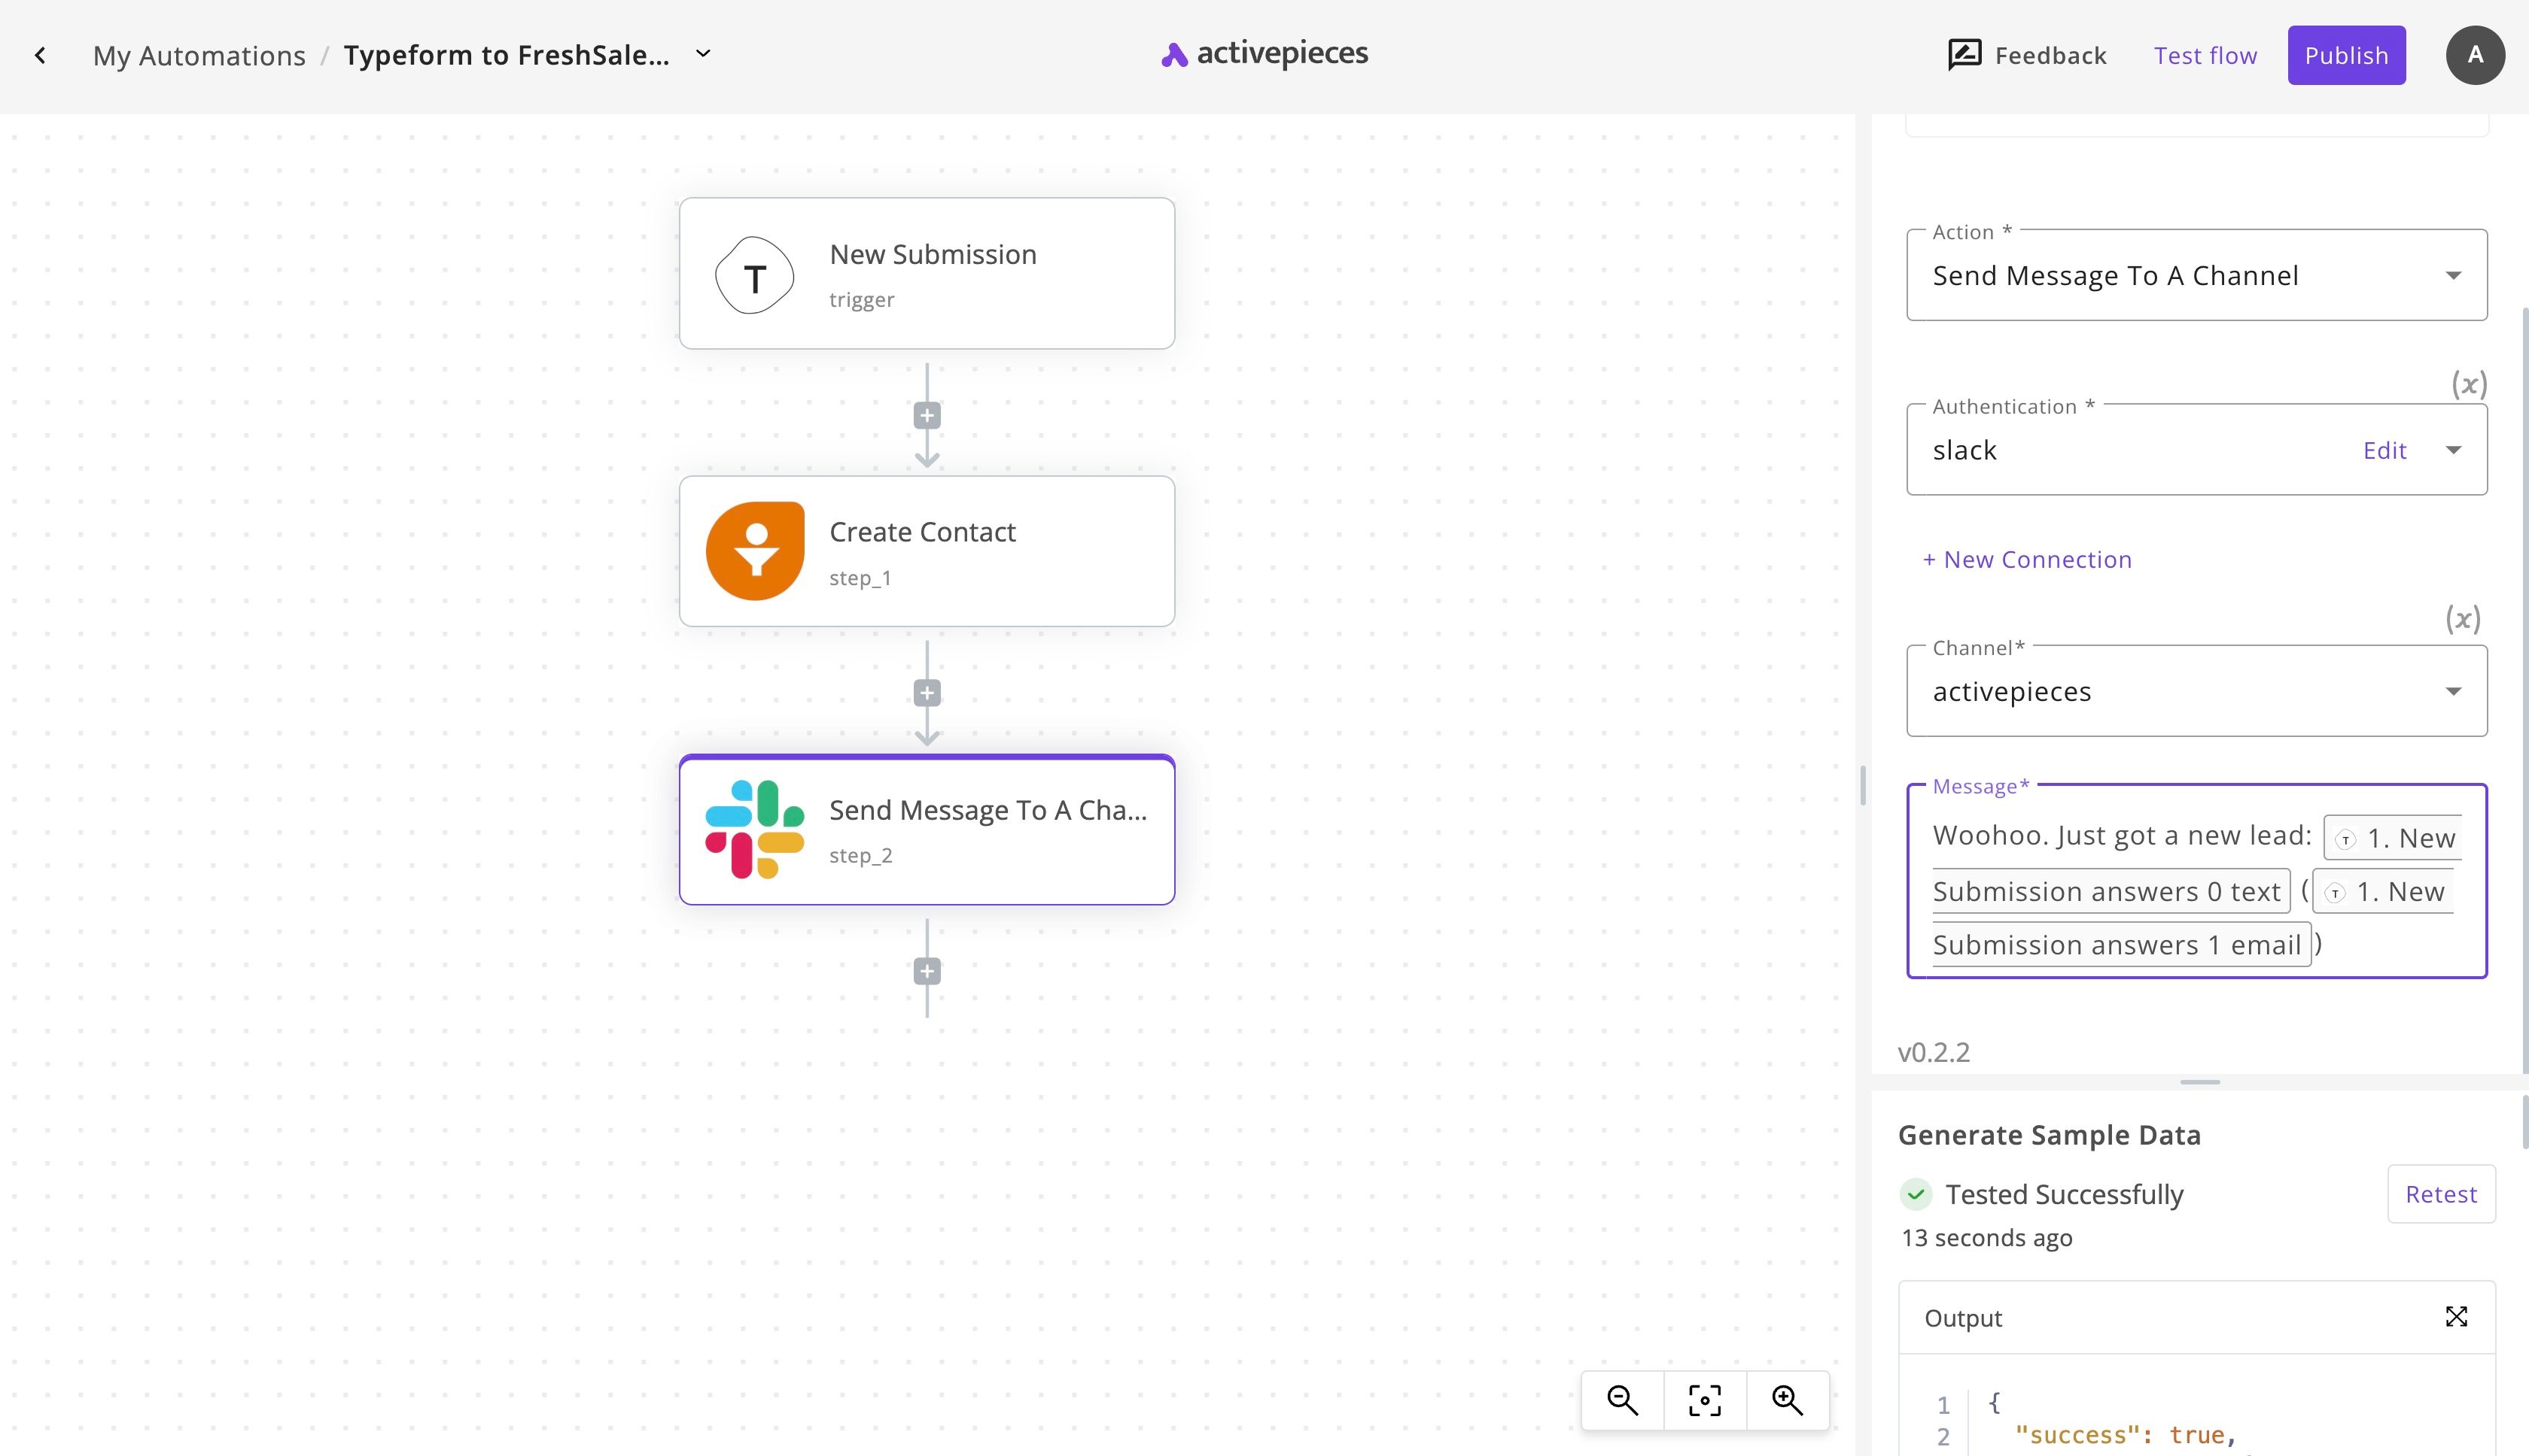The width and height of the screenshot is (2529, 1456).
Task: Click the back arrow icon
Action: (40, 56)
